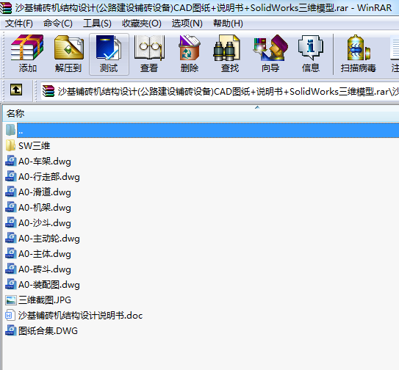Viewport: 399px width, 370px height.
Task: Click parent folder '..' icon
Action: click(10, 130)
